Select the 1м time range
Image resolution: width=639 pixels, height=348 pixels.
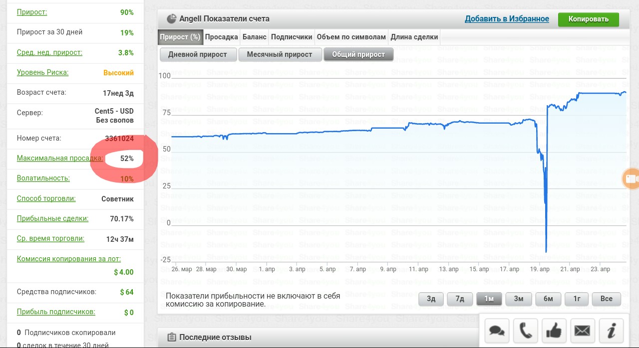pos(489,299)
